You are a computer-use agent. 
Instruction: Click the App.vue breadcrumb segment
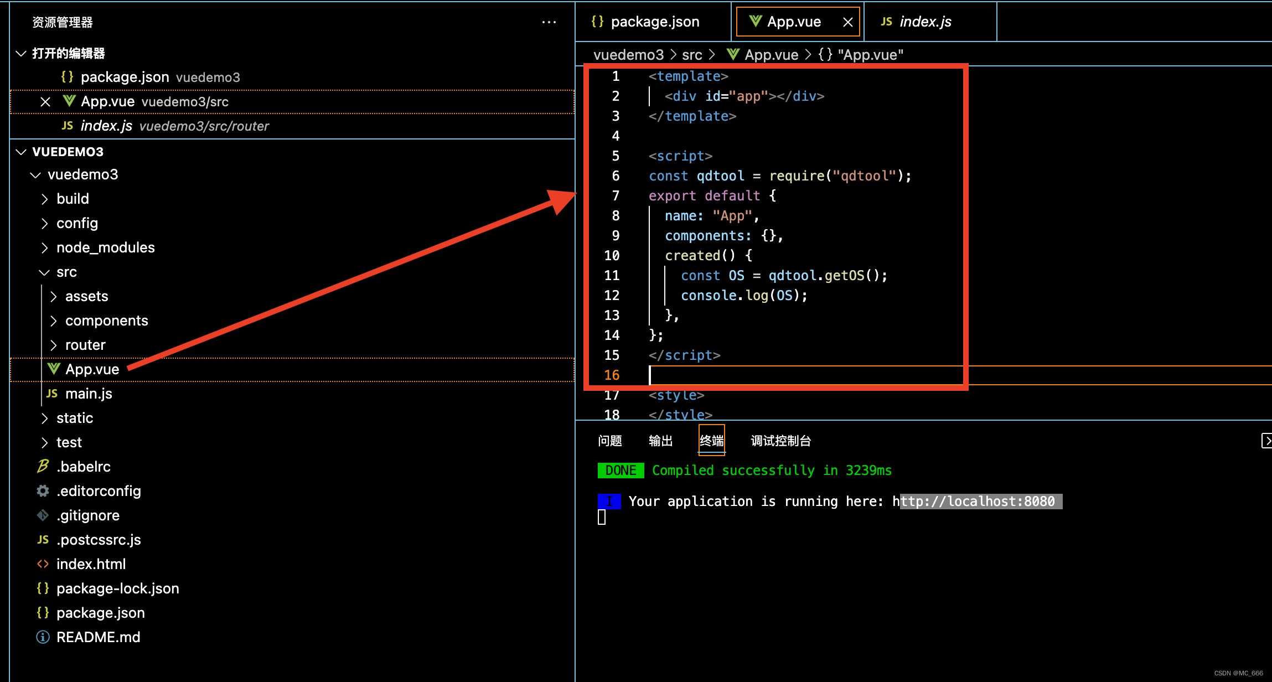coord(762,55)
